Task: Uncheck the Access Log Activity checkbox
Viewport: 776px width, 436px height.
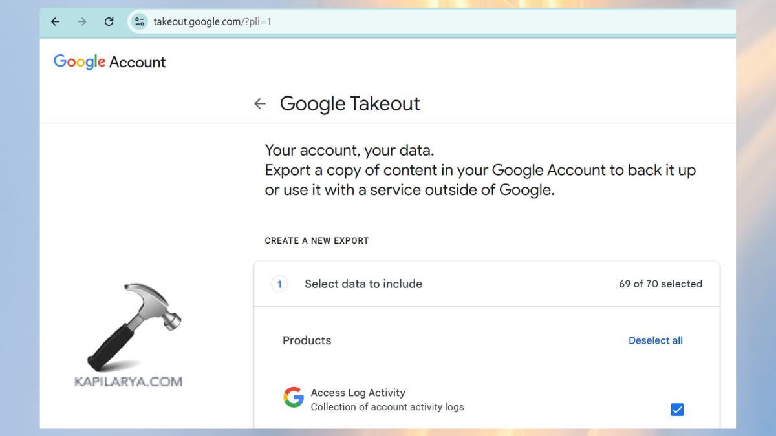Action: (677, 410)
